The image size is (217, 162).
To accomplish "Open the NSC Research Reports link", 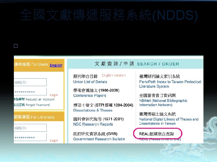I will click(x=93, y=124).
